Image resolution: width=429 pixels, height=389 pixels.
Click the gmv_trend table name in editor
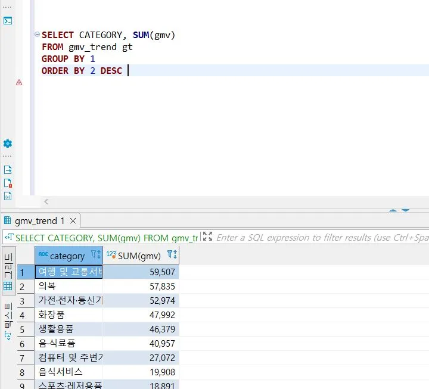(92, 47)
